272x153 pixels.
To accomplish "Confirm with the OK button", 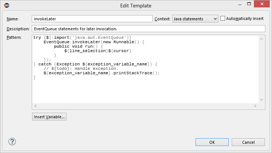I will click(212, 142).
